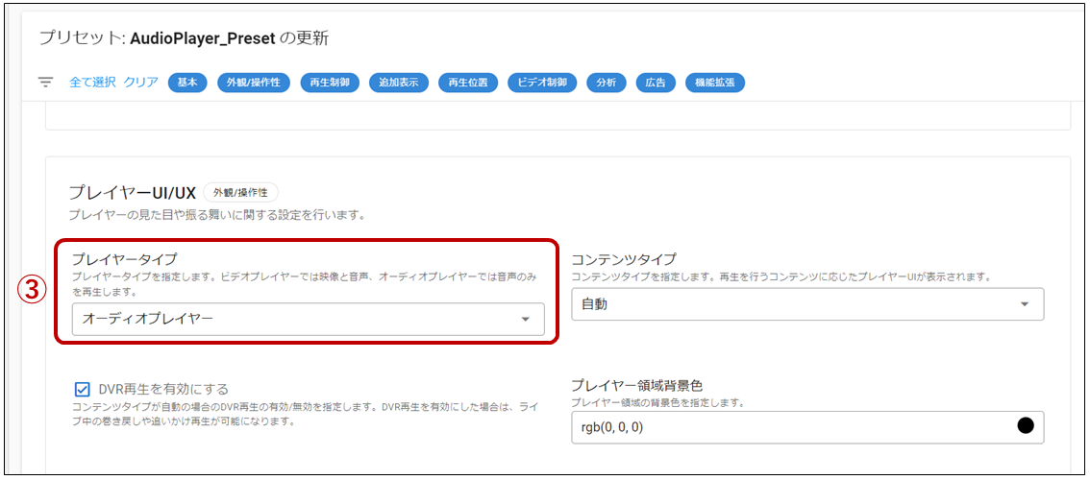Click the rgb(0, 0, 0) background color field
The height and width of the screenshot is (480, 1090).
pos(788,427)
